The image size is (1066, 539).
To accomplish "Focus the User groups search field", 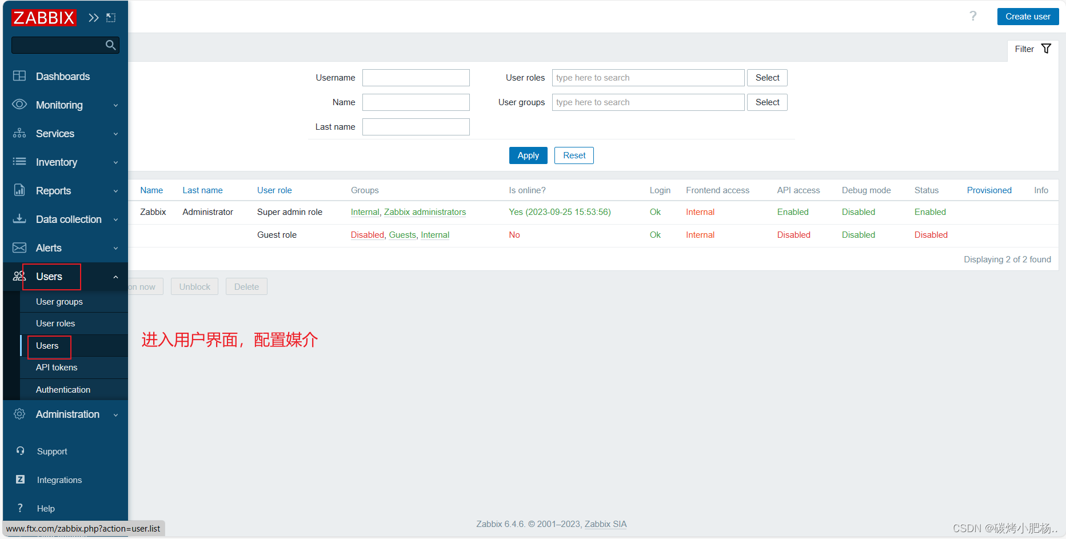I will click(x=648, y=102).
